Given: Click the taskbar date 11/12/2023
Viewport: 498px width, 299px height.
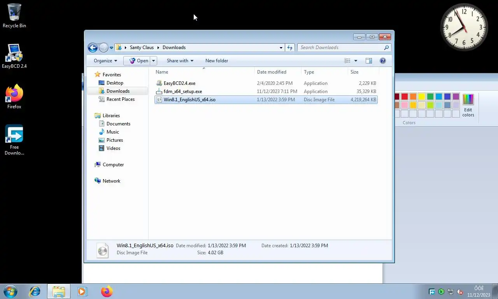Looking at the screenshot, I should tap(479, 295).
